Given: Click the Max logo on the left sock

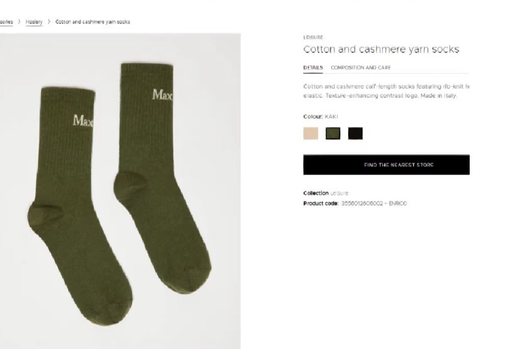Looking at the screenshot, I should tap(83, 120).
